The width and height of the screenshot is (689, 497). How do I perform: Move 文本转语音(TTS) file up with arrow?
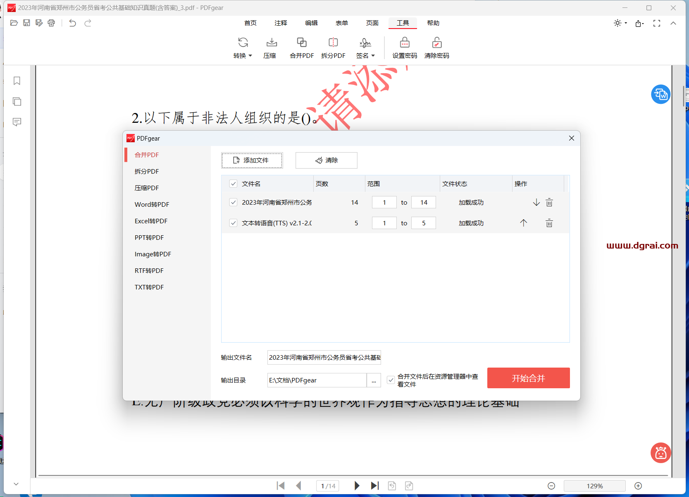click(524, 223)
